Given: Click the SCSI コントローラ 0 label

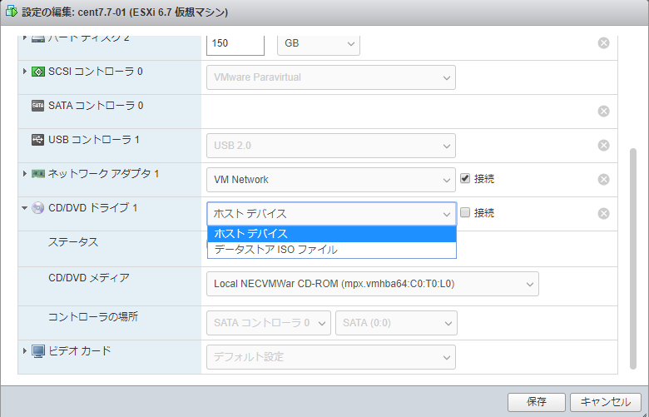Looking at the screenshot, I should (x=96, y=72).
